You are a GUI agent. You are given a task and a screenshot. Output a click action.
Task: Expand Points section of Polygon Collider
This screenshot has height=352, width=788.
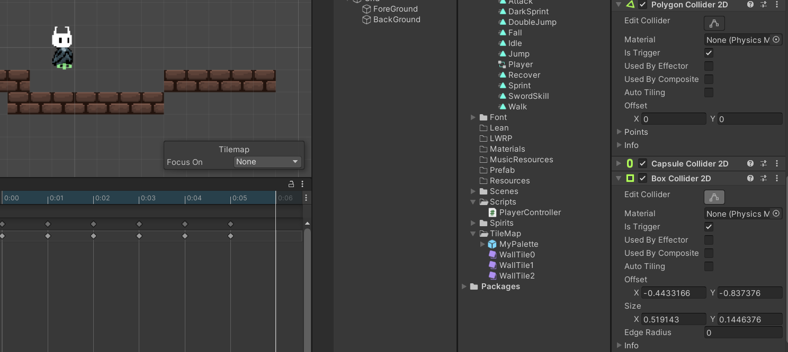(619, 132)
